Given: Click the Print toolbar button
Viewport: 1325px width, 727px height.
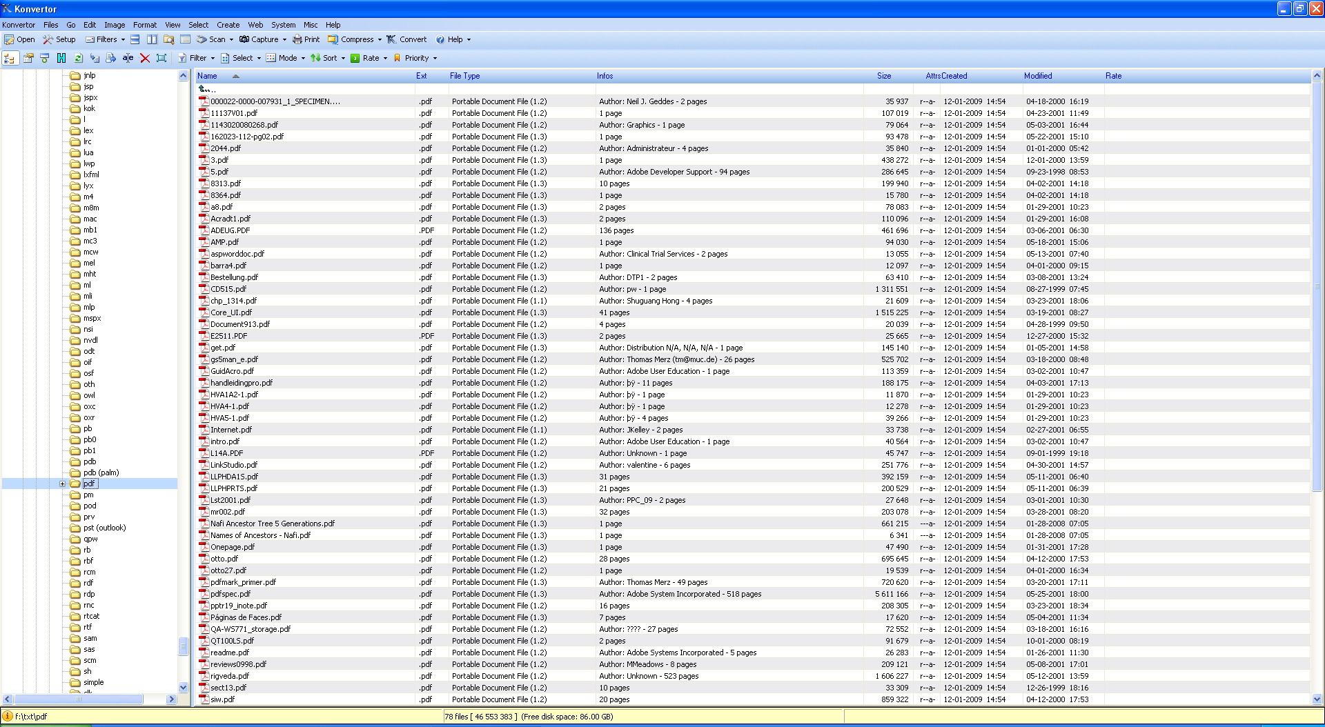Looking at the screenshot, I should click(x=306, y=39).
